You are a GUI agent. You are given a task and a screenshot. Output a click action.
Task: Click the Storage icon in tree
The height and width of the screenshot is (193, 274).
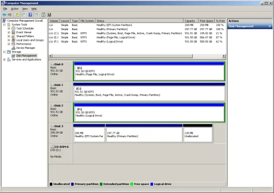(9, 52)
